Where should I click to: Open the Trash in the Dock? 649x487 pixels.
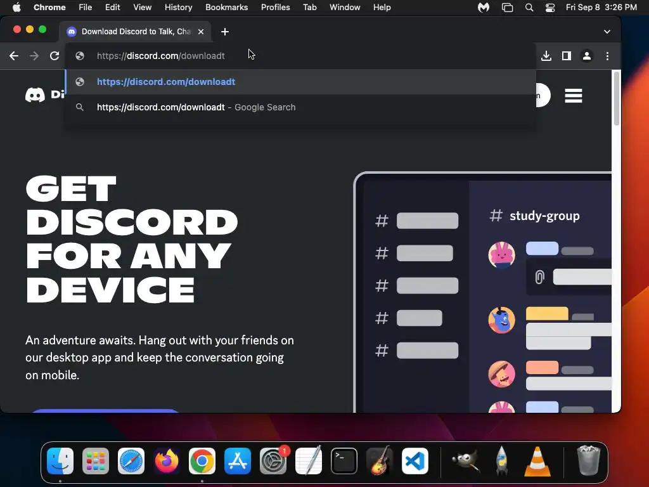pos(588,461)
